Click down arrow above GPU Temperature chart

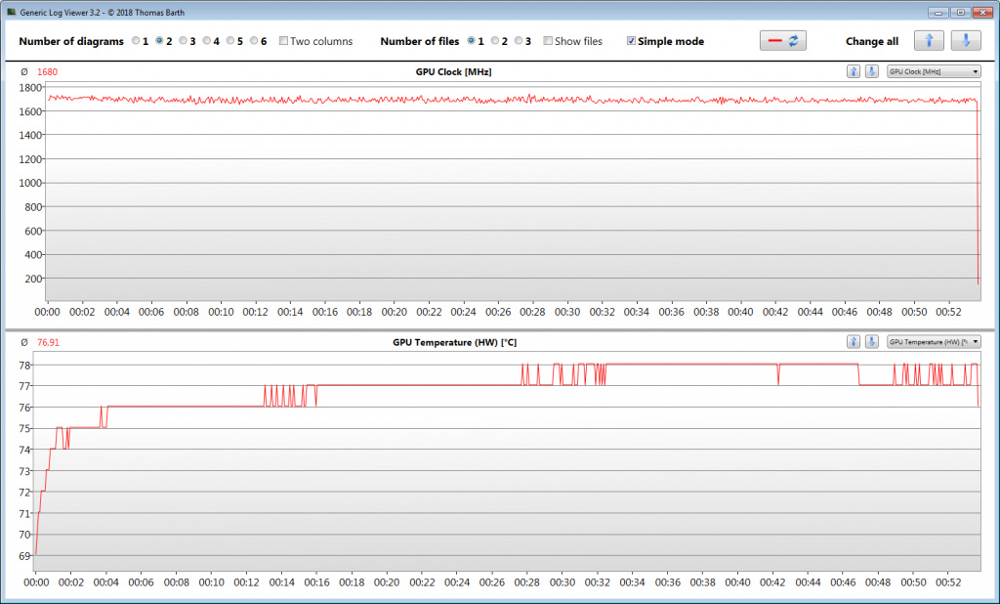[x=871, y=341]
